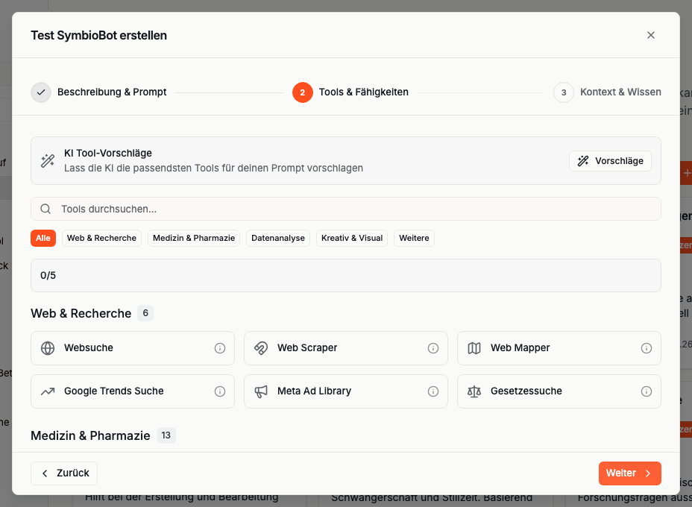The image size is (692, 507).
Task: Toggle the Web Scraper tool on
Action: pyautogui.click(x=336, y=348)
